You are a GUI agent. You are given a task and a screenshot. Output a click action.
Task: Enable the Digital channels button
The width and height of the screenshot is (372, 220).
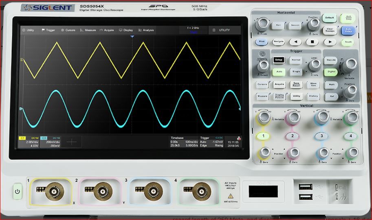click(x=331, y=72)
